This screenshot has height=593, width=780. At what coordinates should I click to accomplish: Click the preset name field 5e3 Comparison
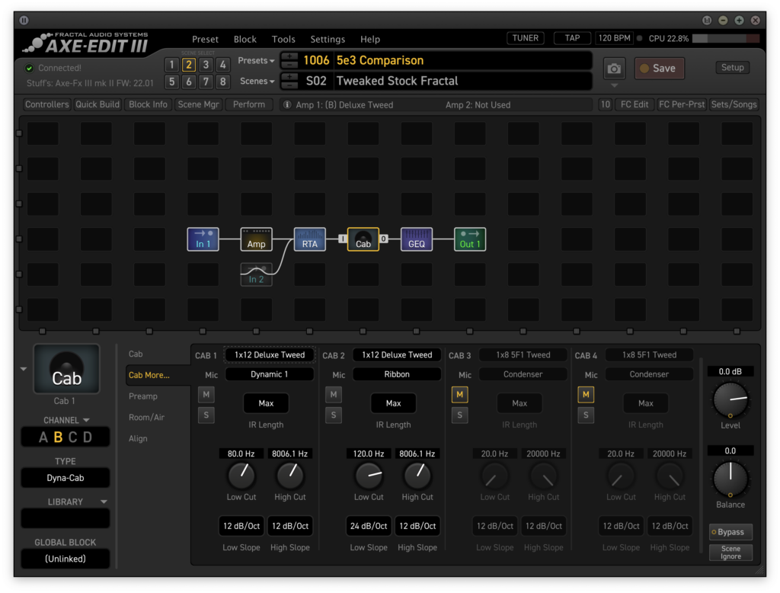click(462, 61)
